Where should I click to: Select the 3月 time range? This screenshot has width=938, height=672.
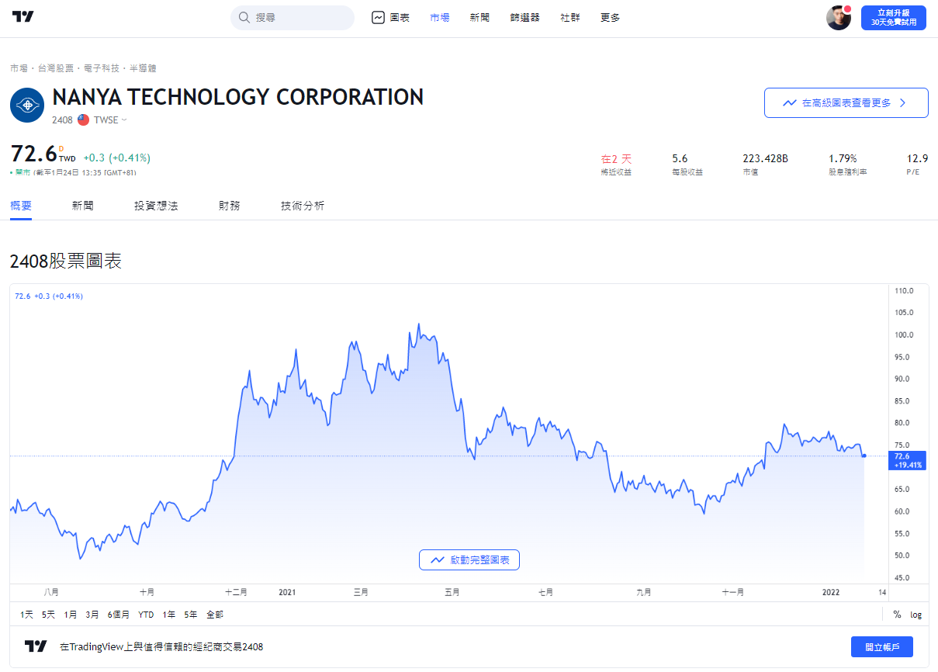click(x=92, y=615)
